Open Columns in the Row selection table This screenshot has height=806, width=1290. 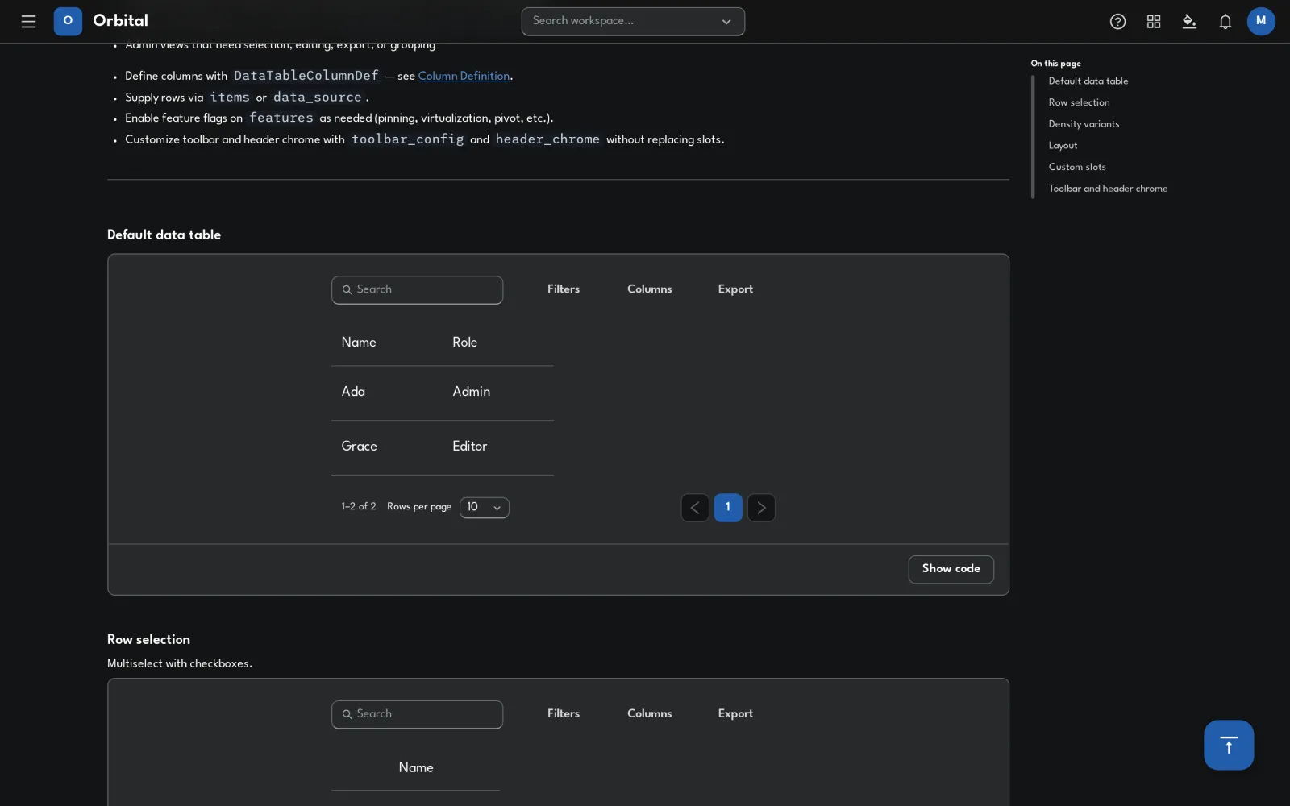(x=650, y=714)
